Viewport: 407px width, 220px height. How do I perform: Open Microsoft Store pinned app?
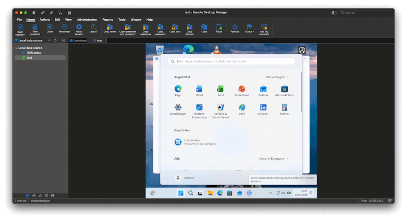click(284, 91)
